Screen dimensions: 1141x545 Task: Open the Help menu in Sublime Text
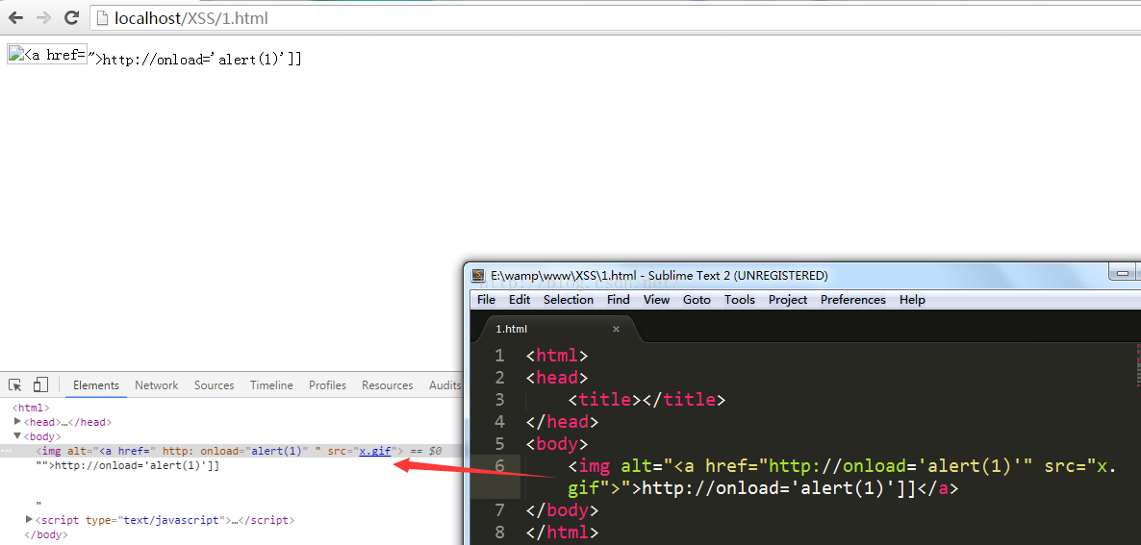point(912,299)
